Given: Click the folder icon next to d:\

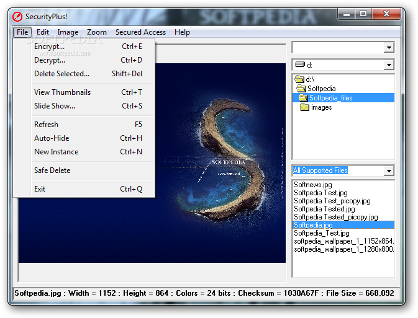Looking at the screenshot, I should coord(299,79).
